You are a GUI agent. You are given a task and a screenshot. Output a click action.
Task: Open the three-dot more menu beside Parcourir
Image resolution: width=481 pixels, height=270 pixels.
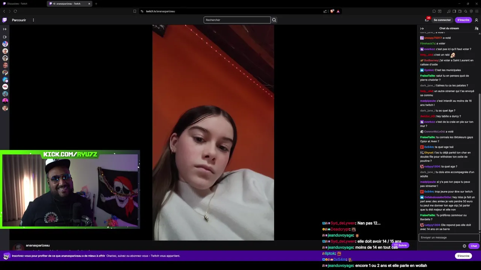point(33,20)
